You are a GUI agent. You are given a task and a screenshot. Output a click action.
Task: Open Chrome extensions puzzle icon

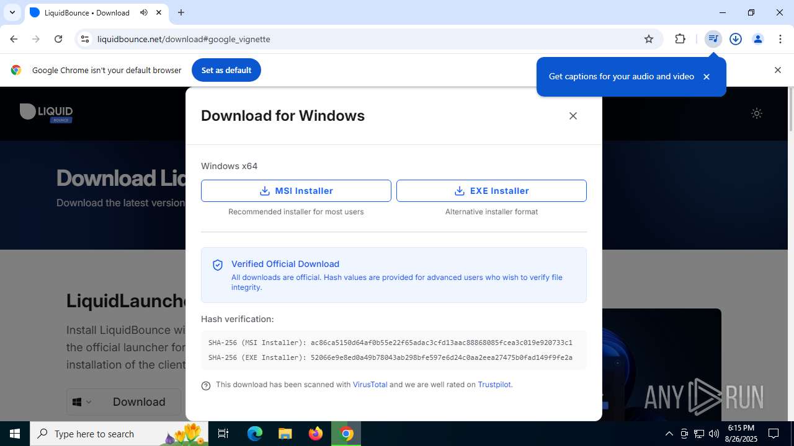pos(680,39)
